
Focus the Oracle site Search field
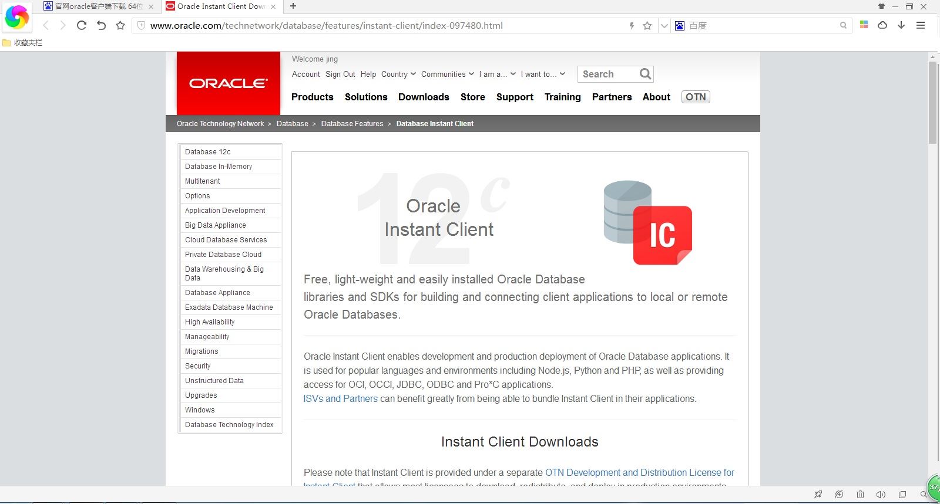609,74
